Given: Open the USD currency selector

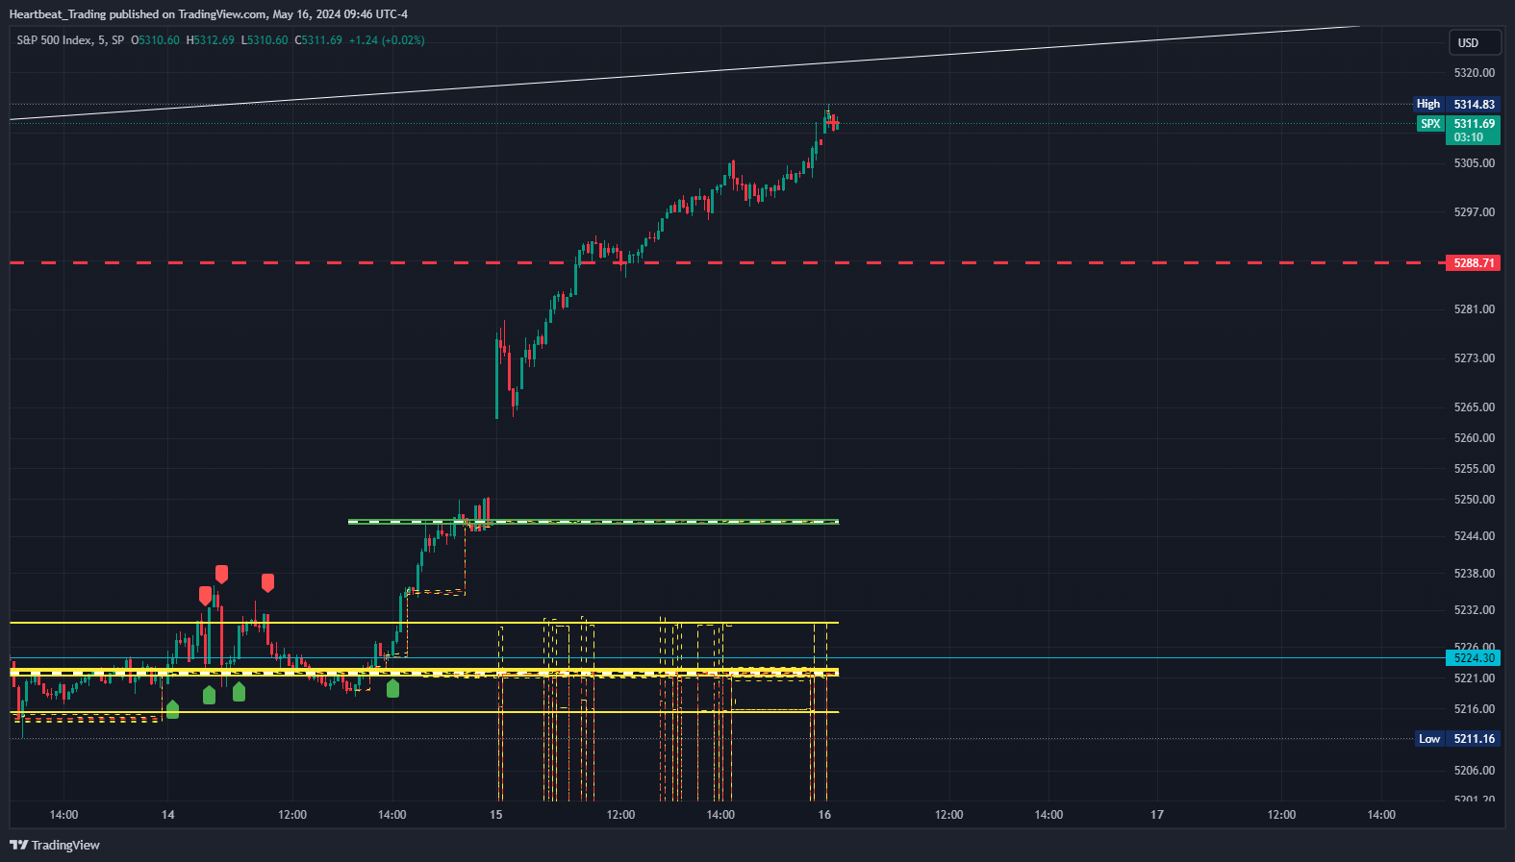Looking at the screenshot, I should point(1475,42).
